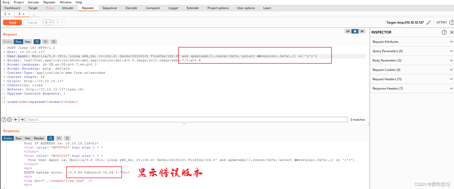
Task: Select the combined tabbed layout icon
Action: [x=362, y=31]
